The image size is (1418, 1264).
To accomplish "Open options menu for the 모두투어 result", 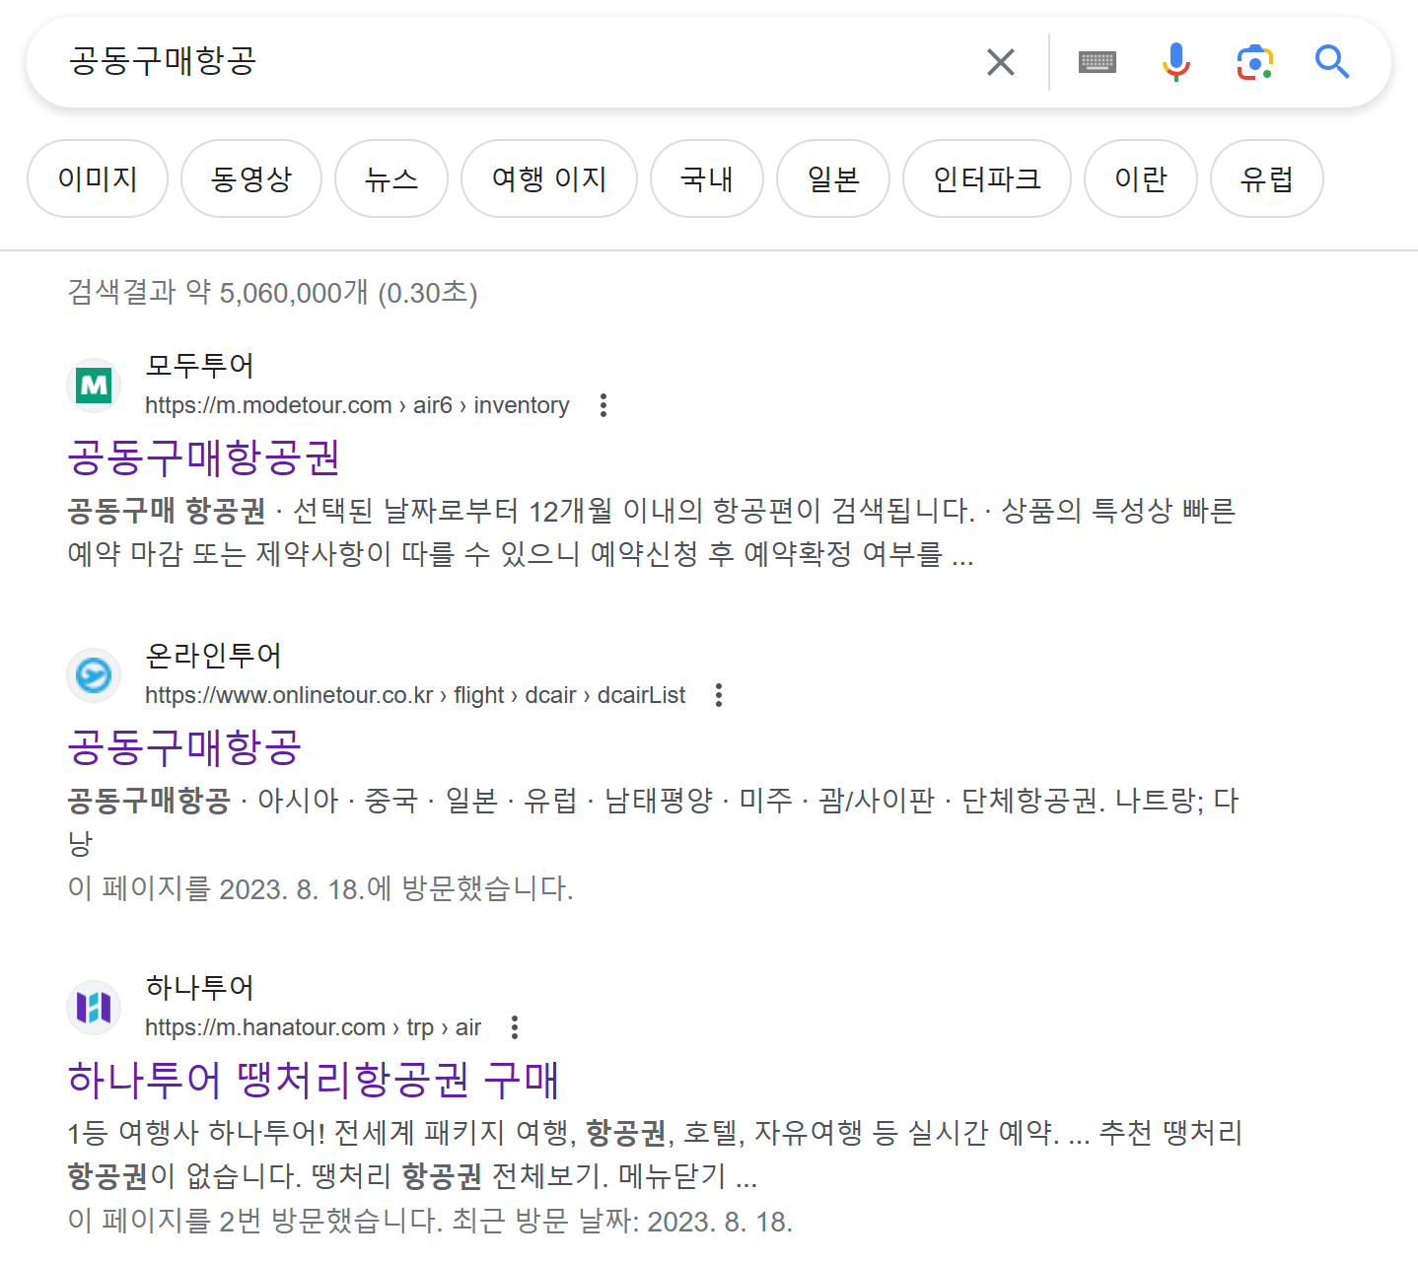I will click(x=603, y=405).
